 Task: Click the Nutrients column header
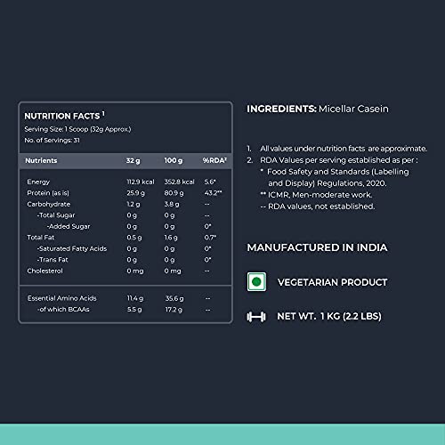click(41, 160)
